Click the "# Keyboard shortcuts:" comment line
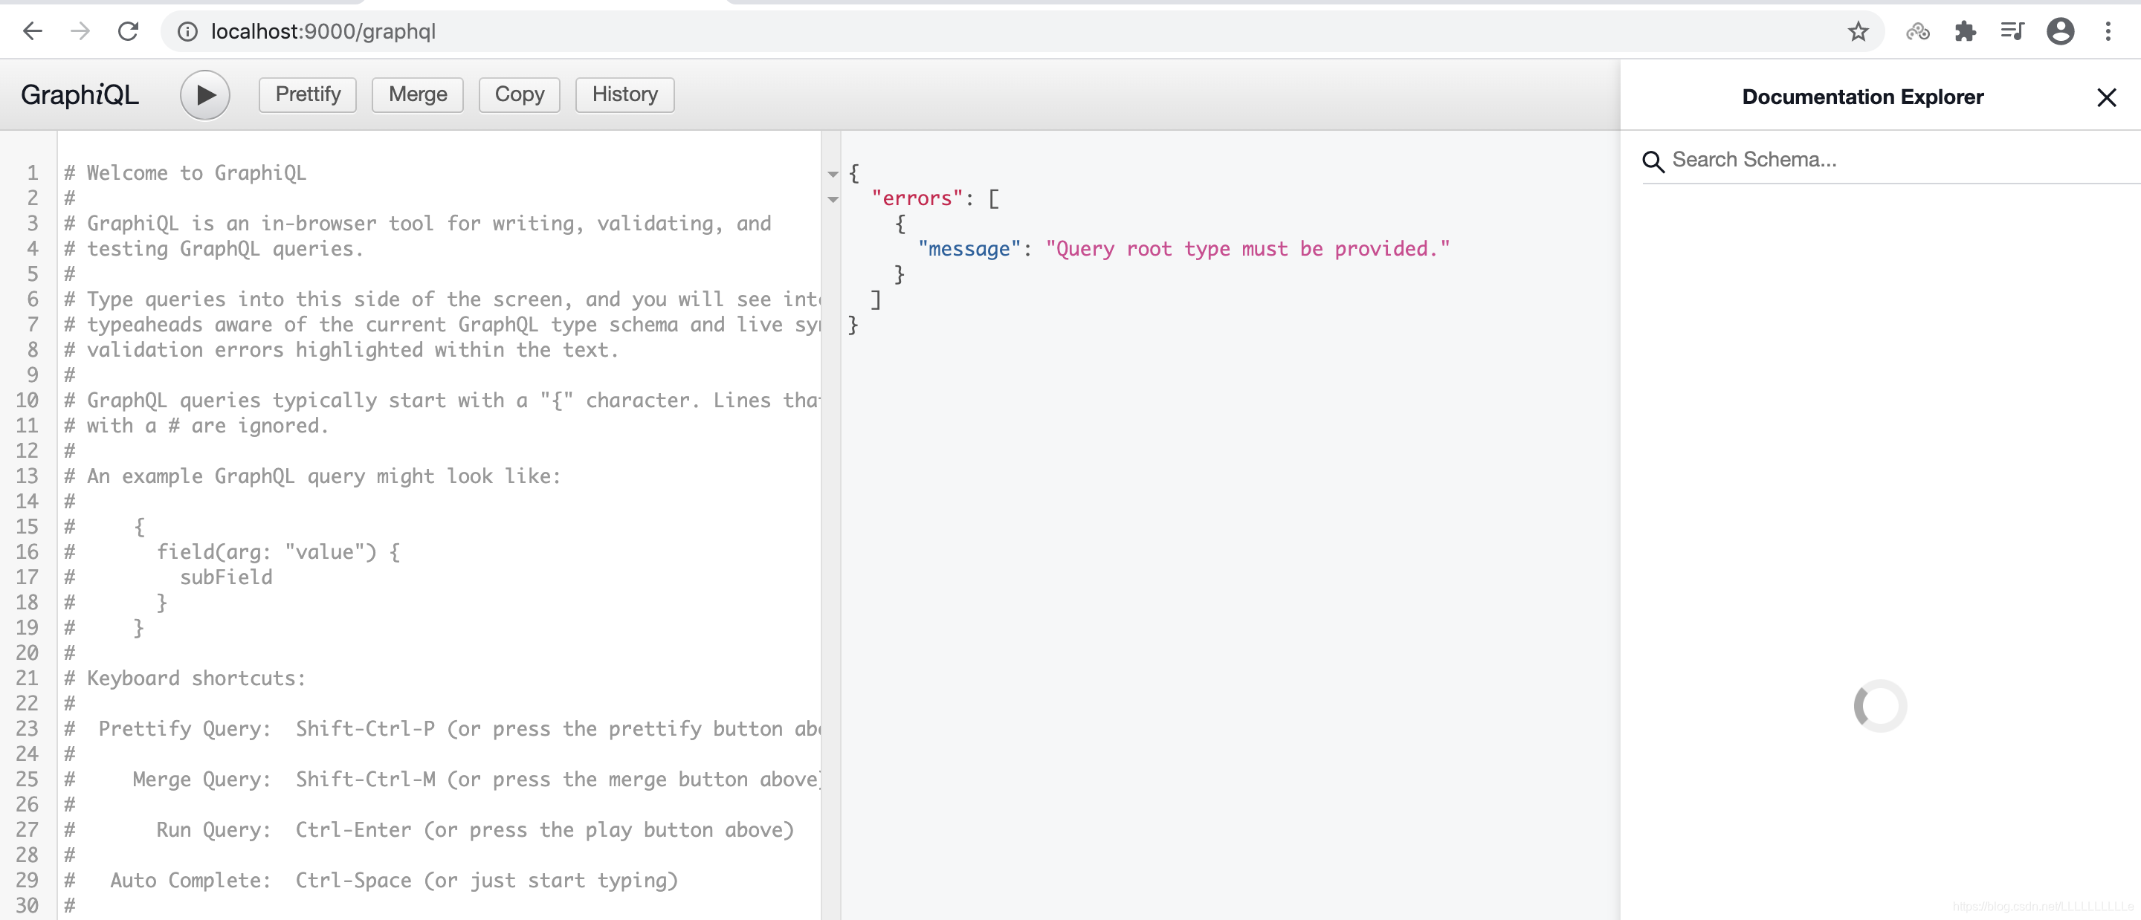Viewport: 2141px width, 920px height. (x=185, y=678)
